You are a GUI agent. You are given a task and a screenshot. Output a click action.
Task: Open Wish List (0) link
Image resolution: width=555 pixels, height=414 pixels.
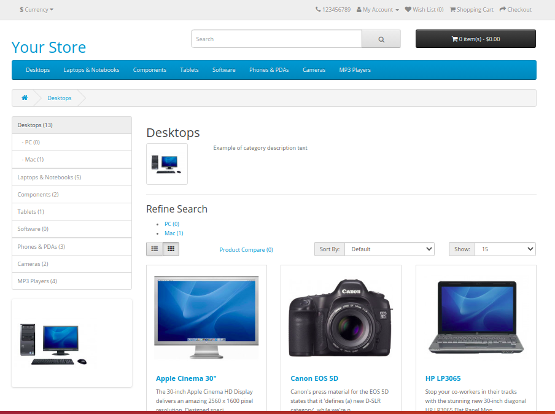click(x=424, y=10)
